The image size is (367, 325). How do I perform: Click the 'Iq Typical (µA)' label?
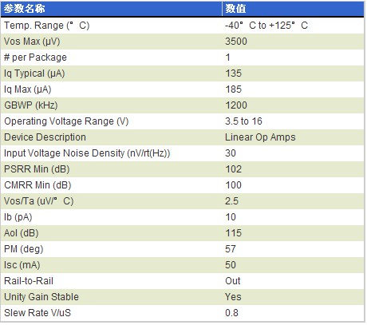coord(34,73)
